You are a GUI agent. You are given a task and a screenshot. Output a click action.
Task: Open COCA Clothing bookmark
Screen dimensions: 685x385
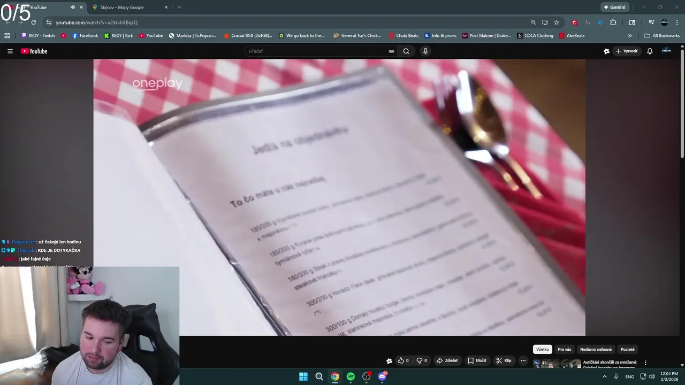[x=535, y=36]
